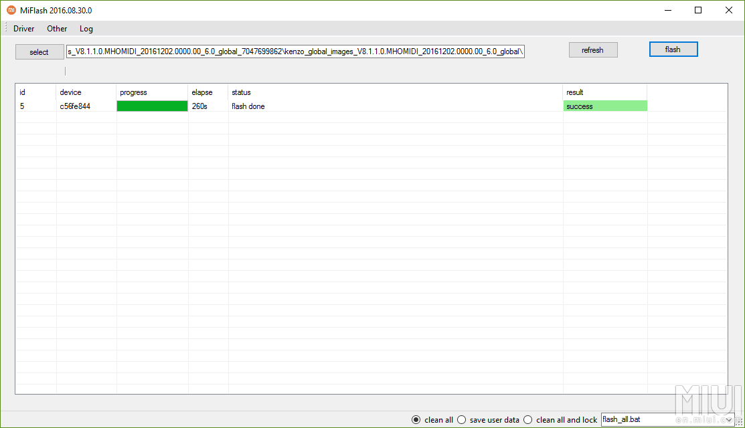Open the Driver menu
Screen dimensions: 745x428
(23, 29)
